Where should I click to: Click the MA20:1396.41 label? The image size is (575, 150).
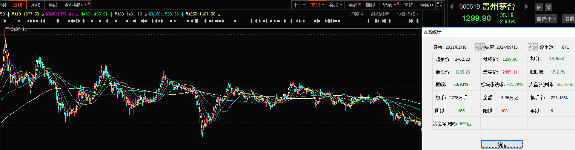(60, 14)
